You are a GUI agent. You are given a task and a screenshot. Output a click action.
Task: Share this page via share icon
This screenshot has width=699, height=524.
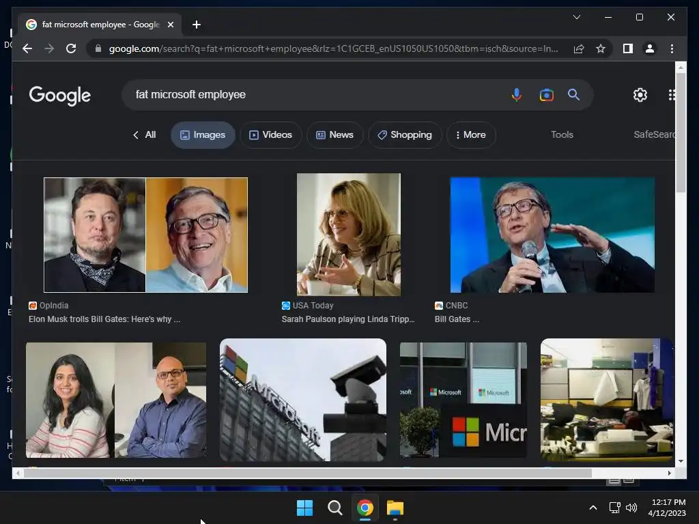pos(579,48)
